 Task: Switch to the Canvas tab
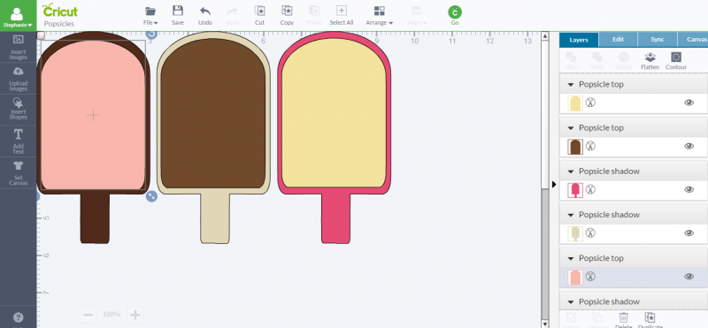(x=693, y=39)
